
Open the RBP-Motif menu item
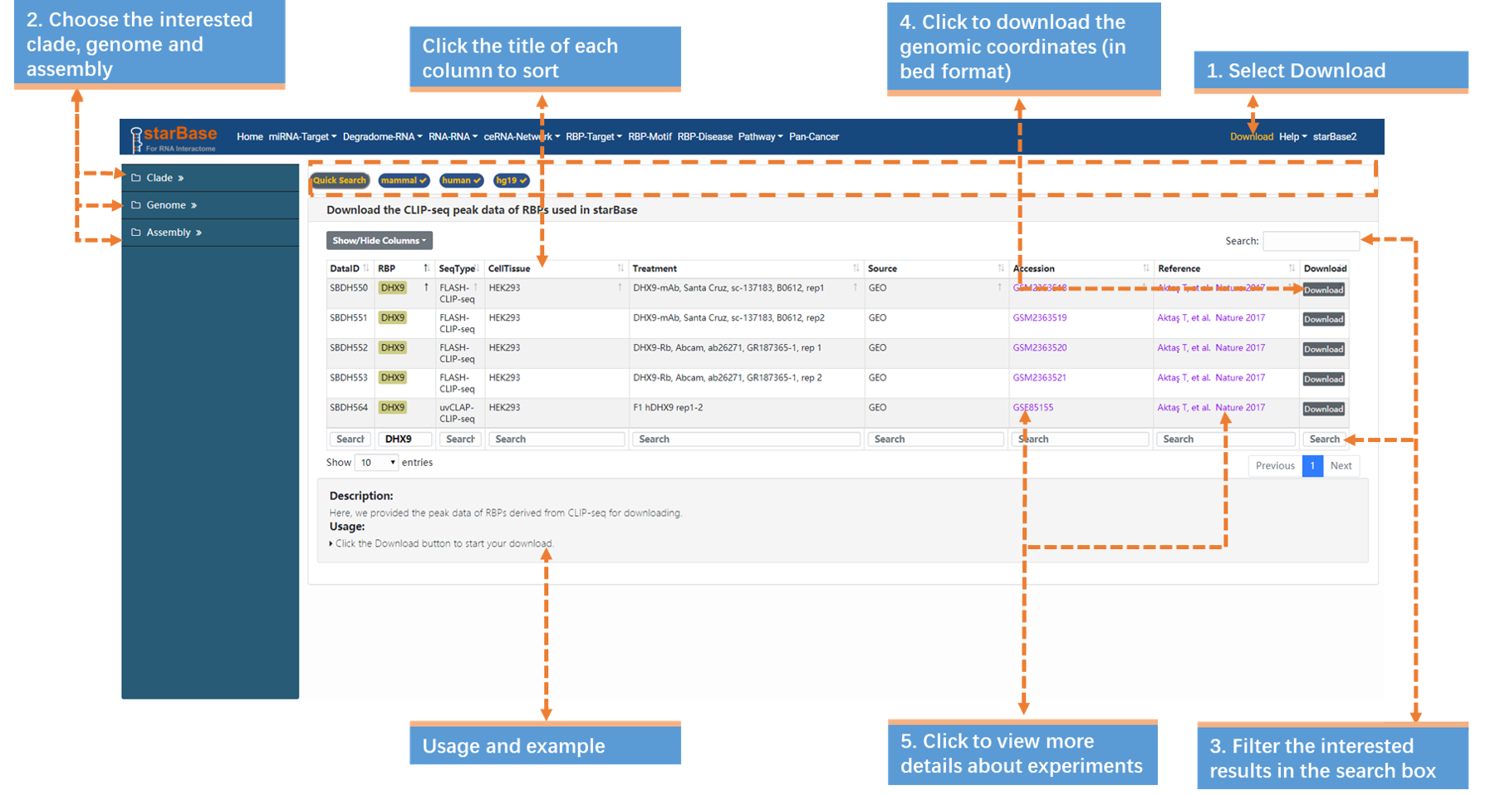tap(650, 137)
